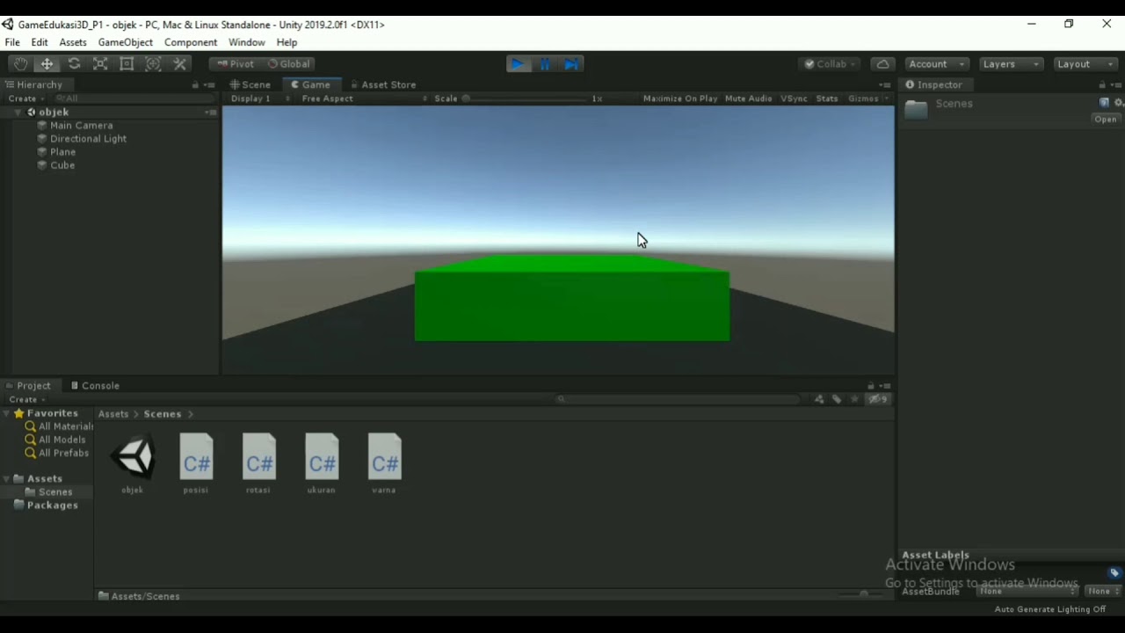
Task: Collapse the objek scene in Hierarchy
Action: coord(18,113)
